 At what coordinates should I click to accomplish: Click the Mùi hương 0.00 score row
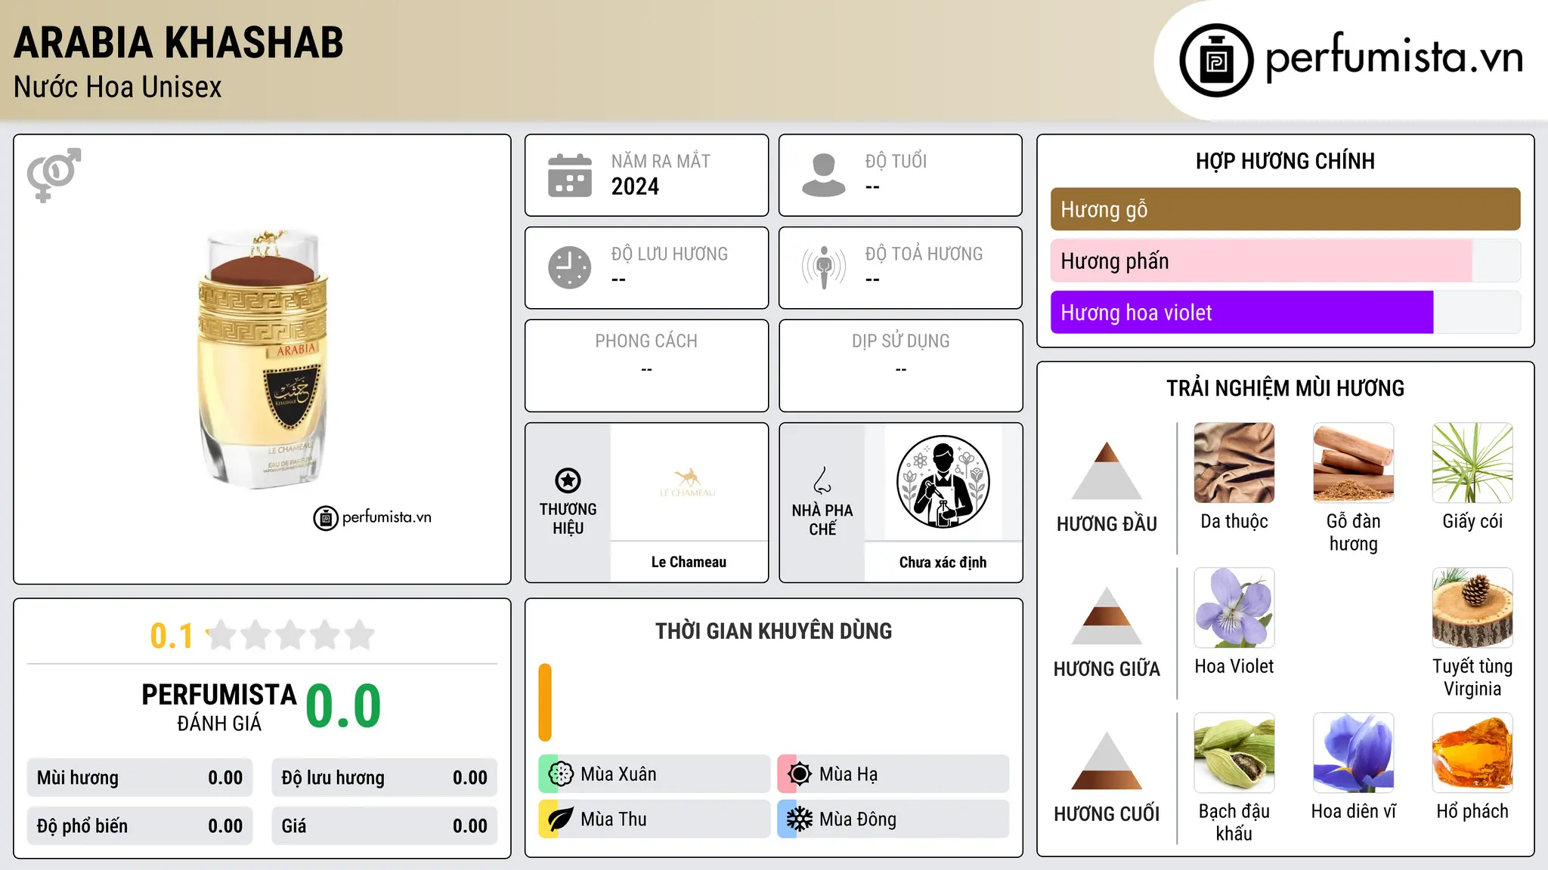pos(140,778)
